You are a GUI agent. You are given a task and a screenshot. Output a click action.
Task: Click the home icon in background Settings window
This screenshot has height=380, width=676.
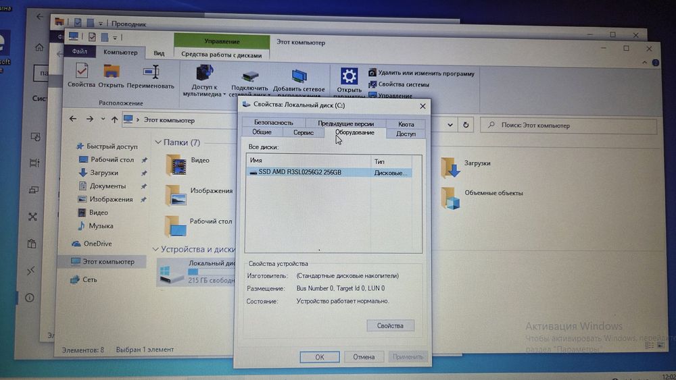pyautogui.click(x=39, y=47)
